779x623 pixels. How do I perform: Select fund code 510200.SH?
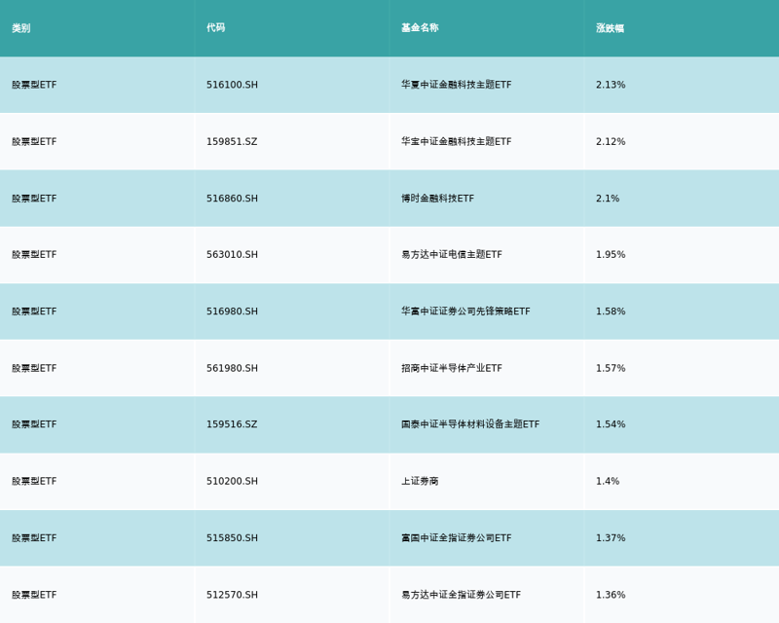click(x=232, y=481)
